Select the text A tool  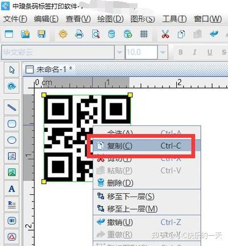point(12,189)
